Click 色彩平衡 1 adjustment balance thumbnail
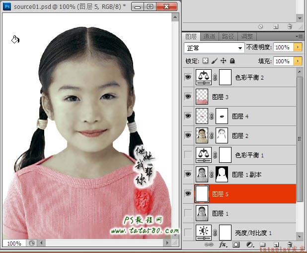307x253 pixels. [204, 155]
